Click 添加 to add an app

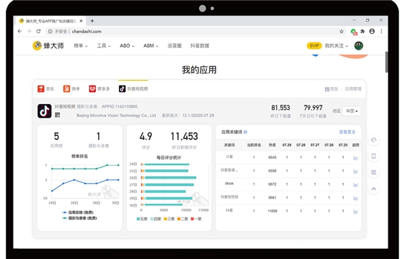pyautogui.click(x=331, y=89)
